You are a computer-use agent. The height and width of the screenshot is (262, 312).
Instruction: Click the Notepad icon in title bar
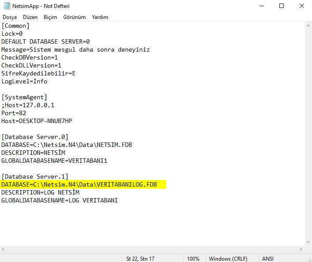coord(7,6)
